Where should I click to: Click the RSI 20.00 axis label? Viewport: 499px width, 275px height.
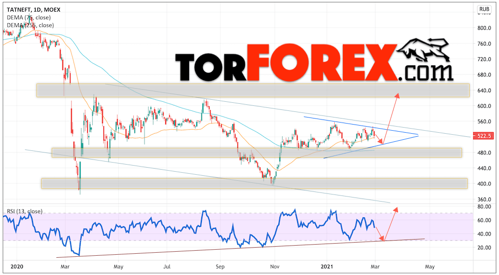(484, 247)
